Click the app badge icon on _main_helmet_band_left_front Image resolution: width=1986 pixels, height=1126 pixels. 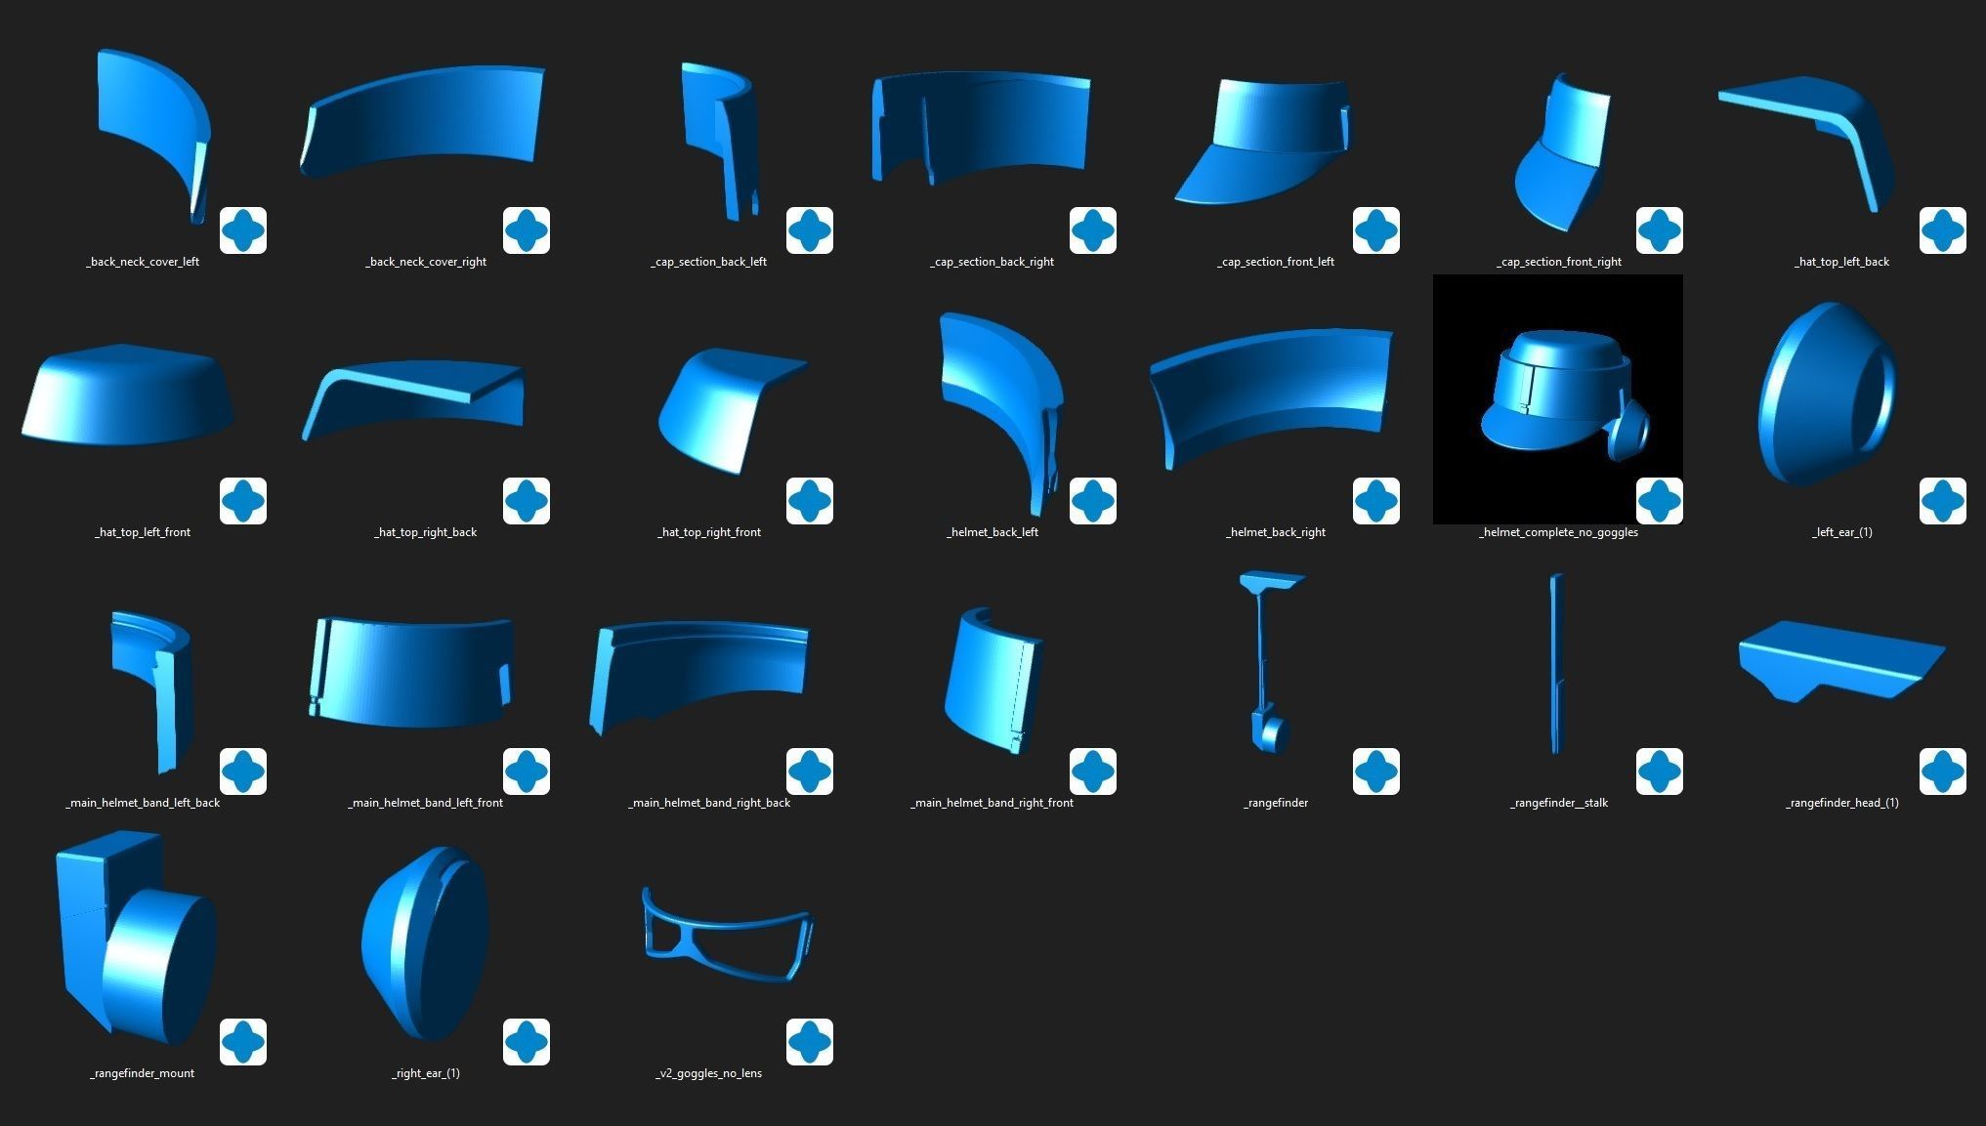[527, 772]
